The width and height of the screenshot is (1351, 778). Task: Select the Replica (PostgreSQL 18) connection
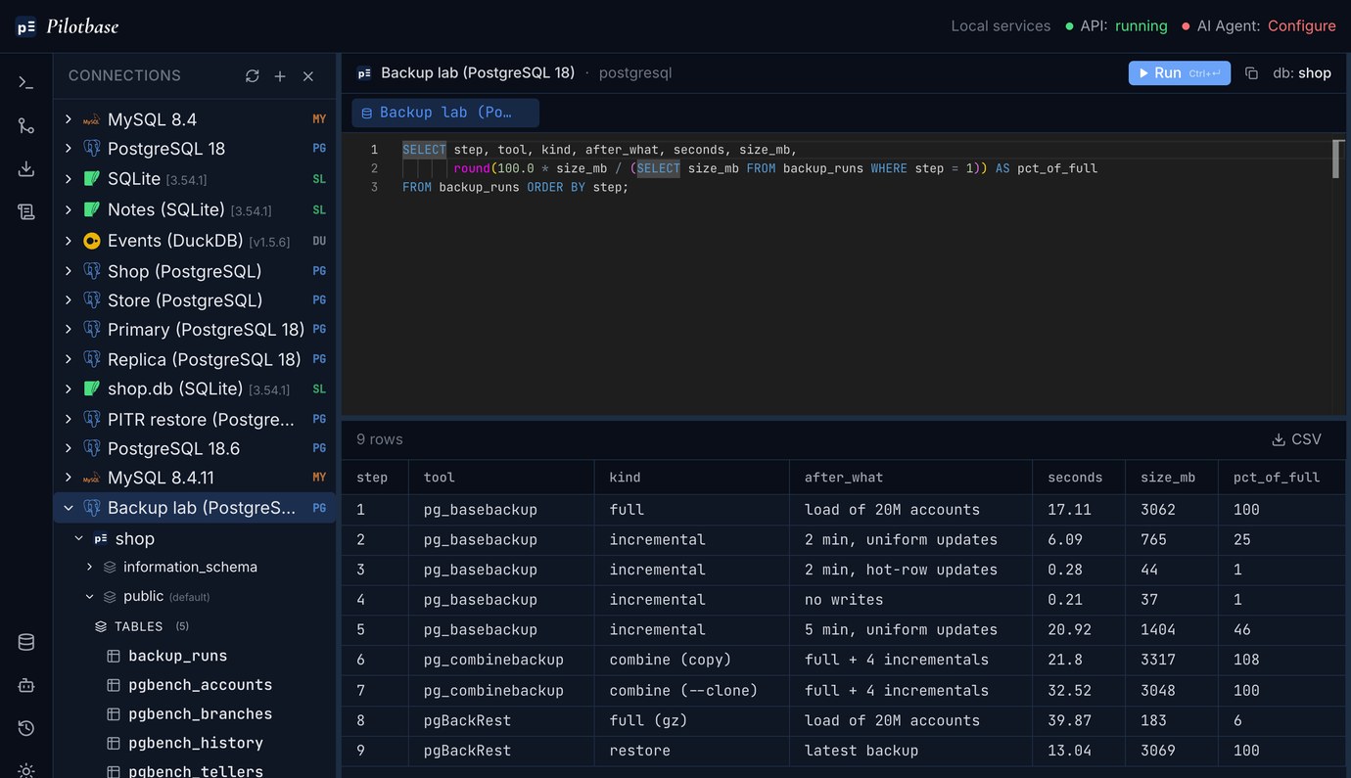point(195,359)
